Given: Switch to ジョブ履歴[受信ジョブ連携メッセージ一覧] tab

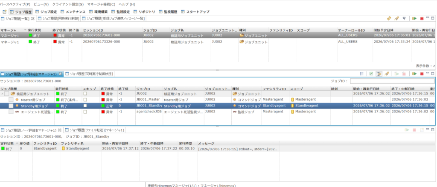Looking at the screenshot, I should pos(113,19).
